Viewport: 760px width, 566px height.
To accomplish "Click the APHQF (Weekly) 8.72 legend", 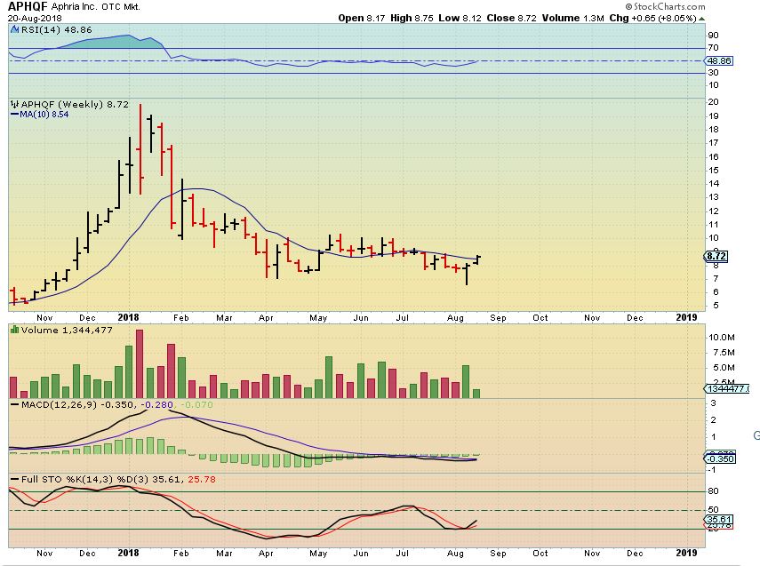I will (x=75, y=104).
